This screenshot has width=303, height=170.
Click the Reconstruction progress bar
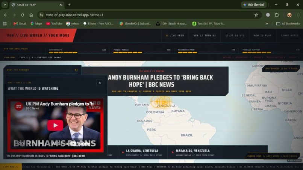pyautogui.click(x=206, y=53)
